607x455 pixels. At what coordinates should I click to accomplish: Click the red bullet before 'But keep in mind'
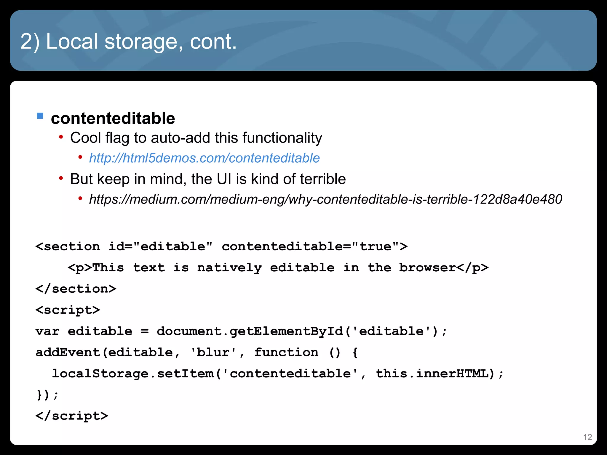(61, 178)
